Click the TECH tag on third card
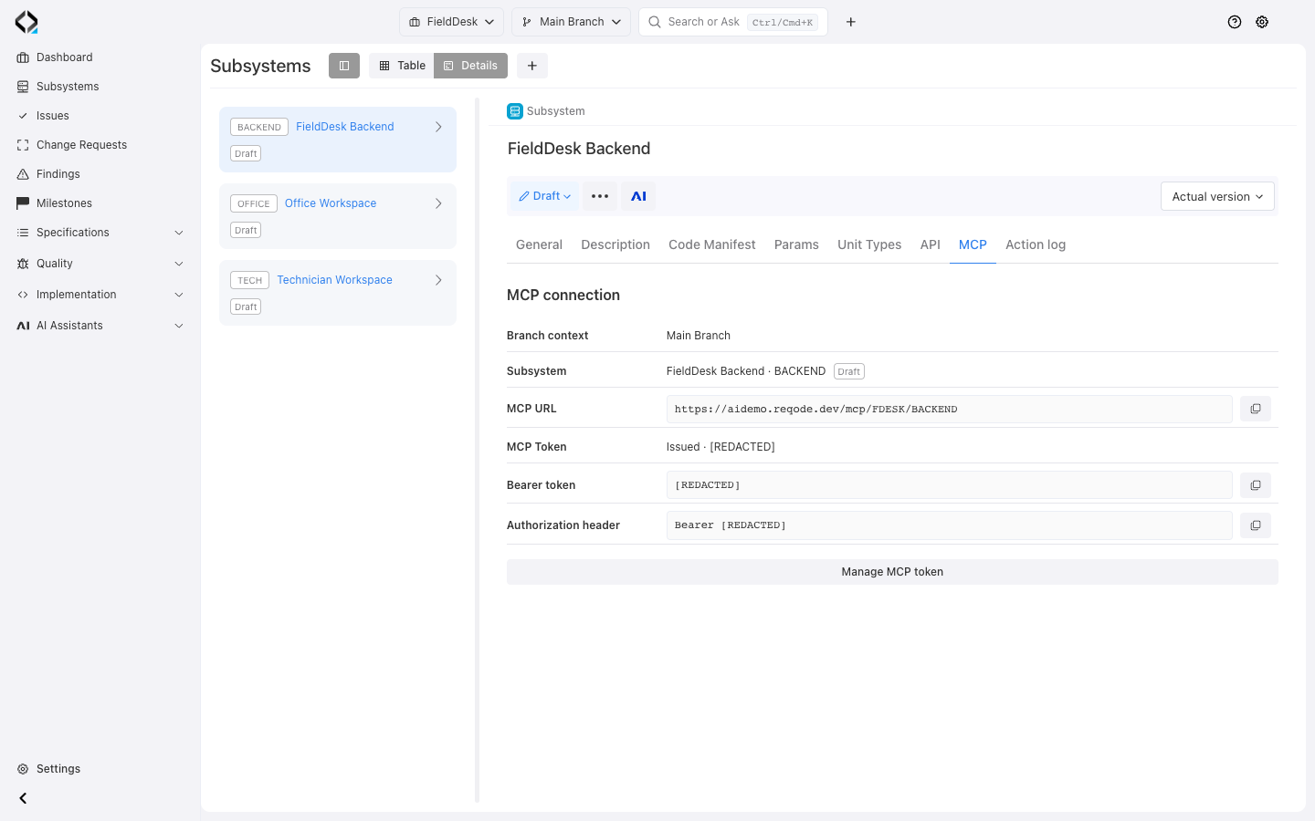This screenshot has width=1315, height=821. click(250, 281)
